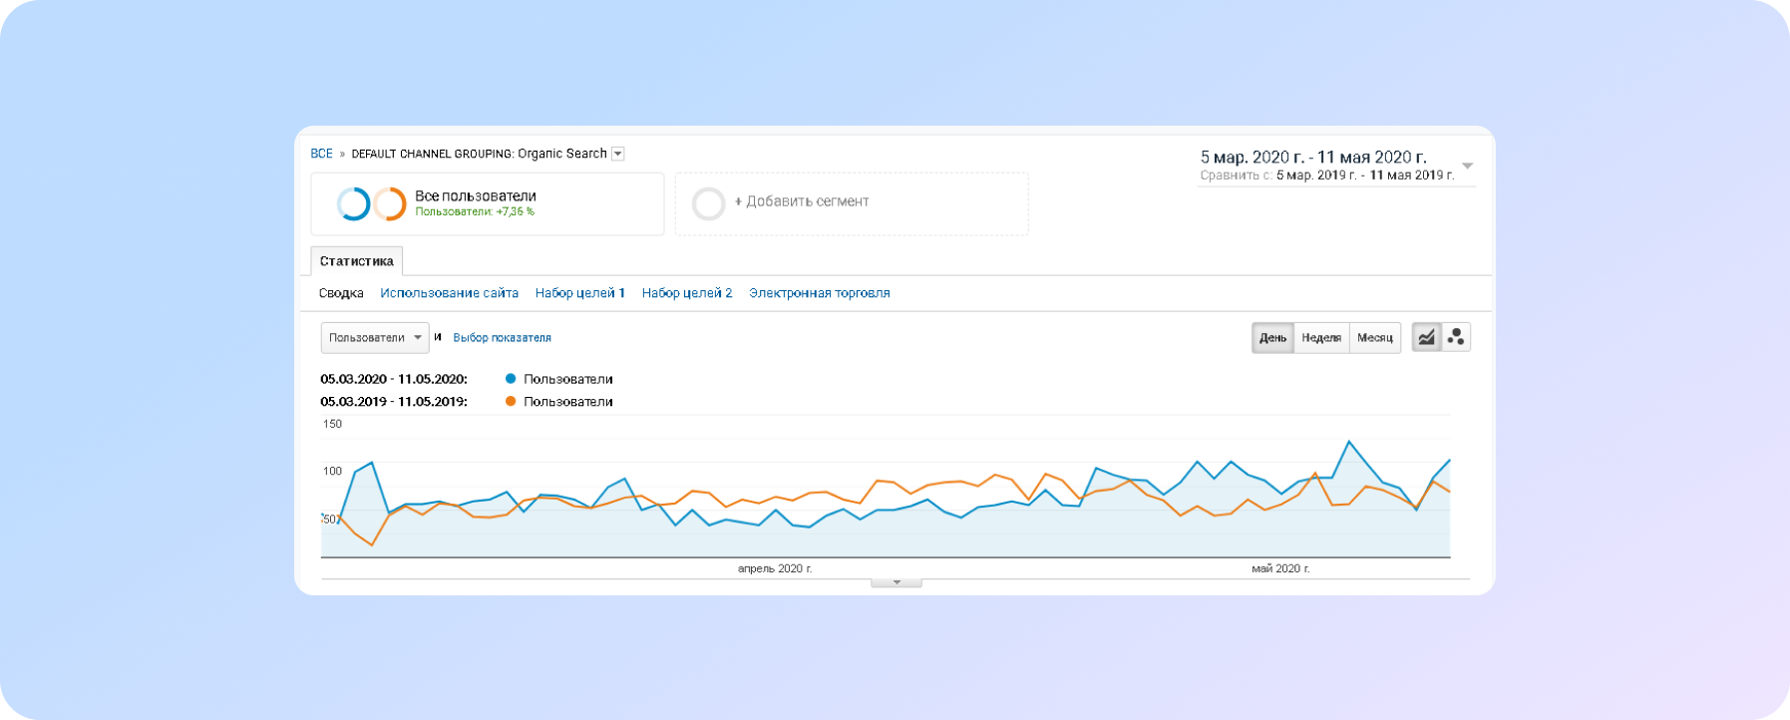Switch to motion chart bubbles icon
The image size is (1790, 720).
click(1456, 337)
